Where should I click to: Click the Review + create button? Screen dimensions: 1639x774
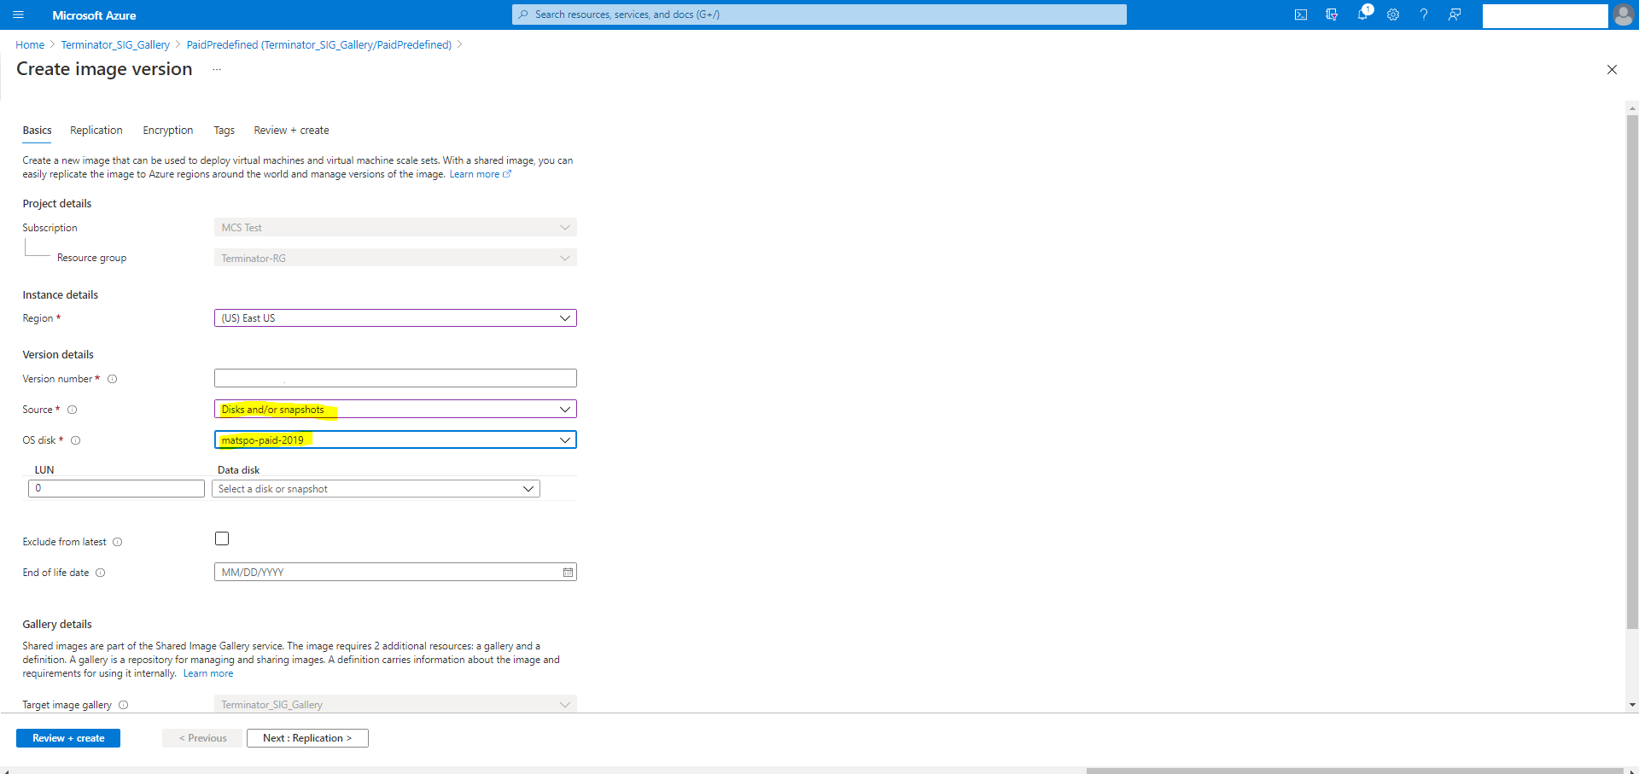point(67,737)
